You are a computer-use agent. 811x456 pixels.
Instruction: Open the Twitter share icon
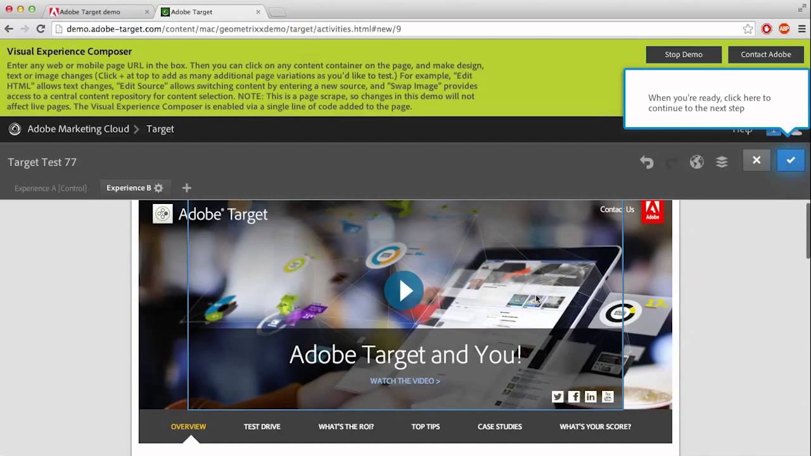click(x=558, y=396)
